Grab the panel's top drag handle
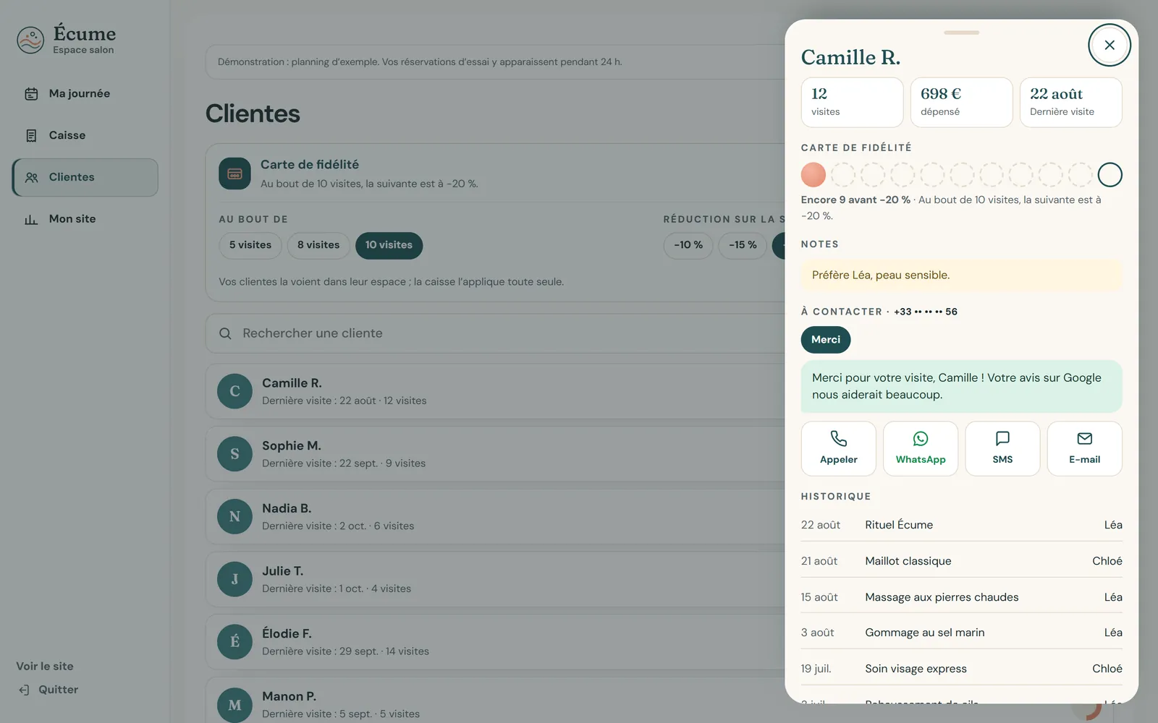 click(x=961, y=33)
